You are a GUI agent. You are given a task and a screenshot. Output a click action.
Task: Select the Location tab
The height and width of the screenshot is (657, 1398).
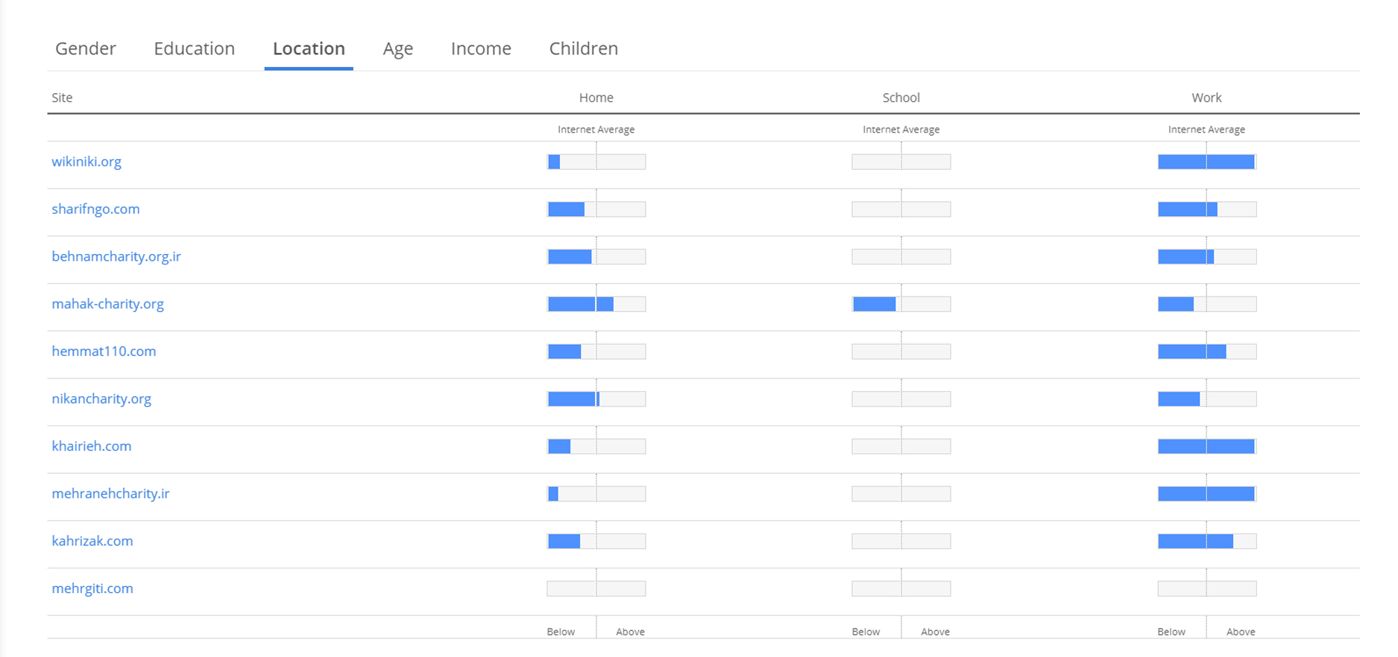(x=309, y=48)
